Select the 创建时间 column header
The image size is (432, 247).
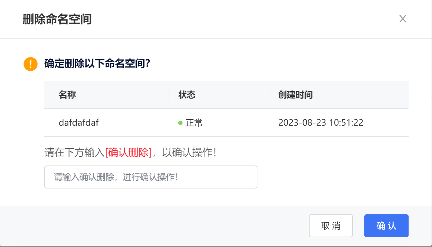(296, 95)
